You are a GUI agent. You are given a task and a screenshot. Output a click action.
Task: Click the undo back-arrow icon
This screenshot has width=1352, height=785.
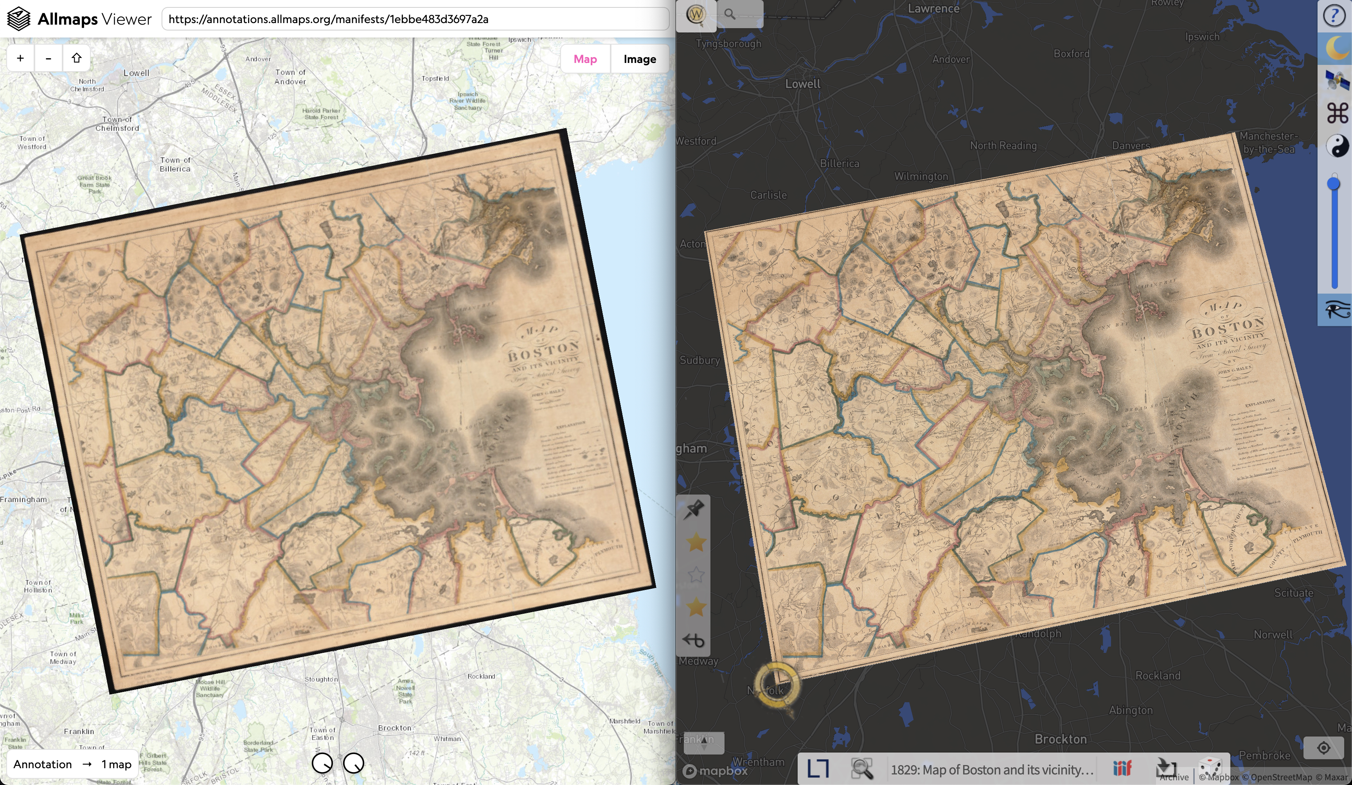coord(693,640)
